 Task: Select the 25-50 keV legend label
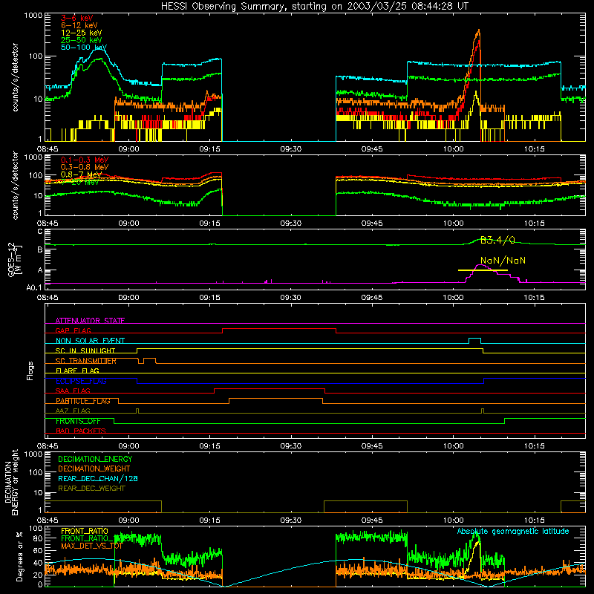82,40
